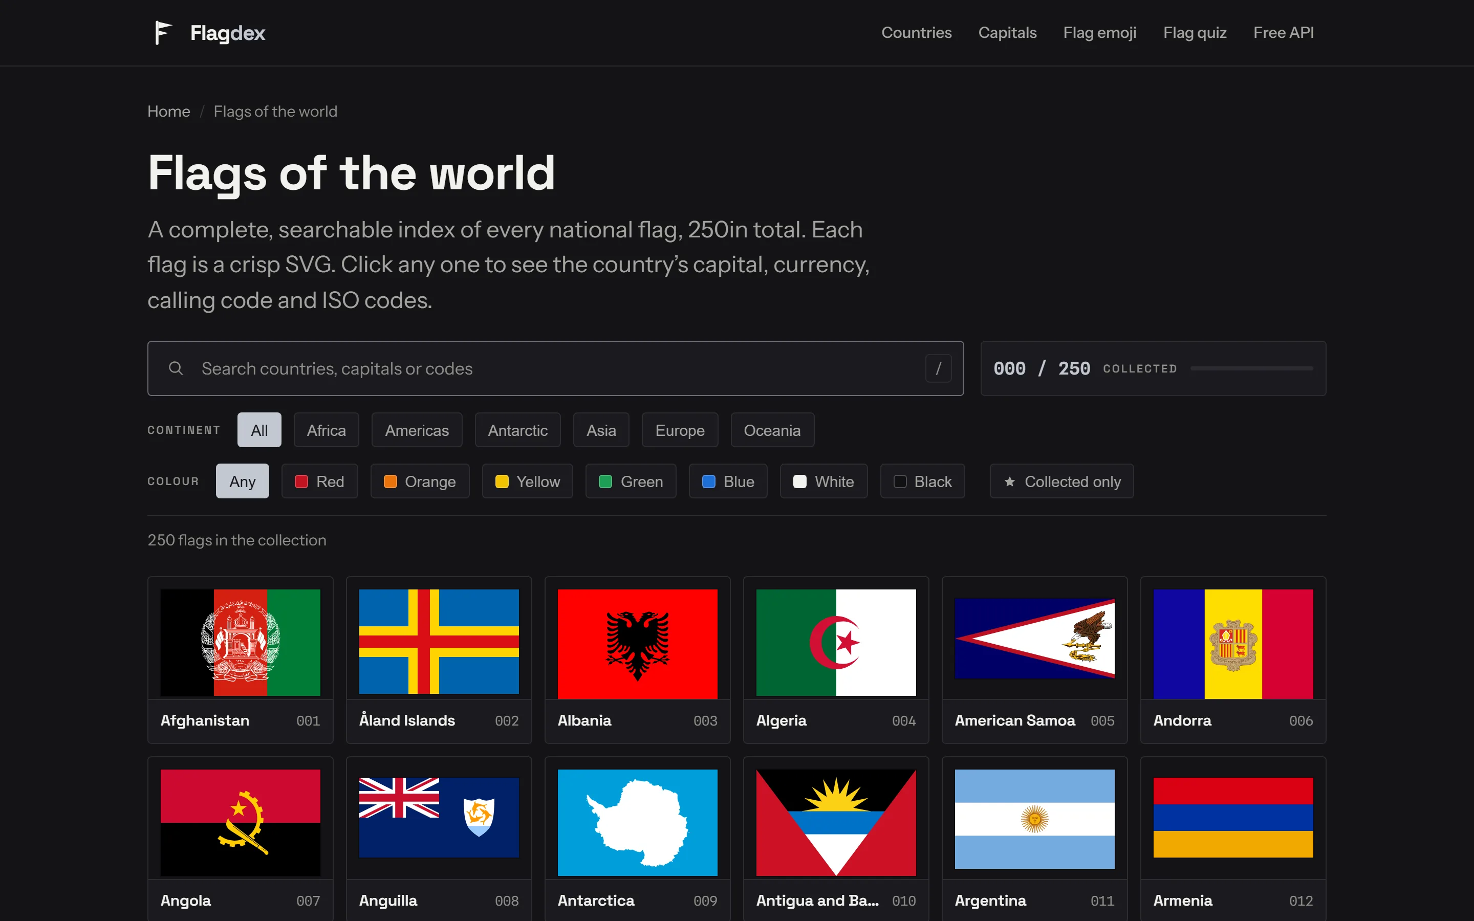Go to Home breadcrumb link
Screen dimensions: 1474x921
(x=169, y=112)
